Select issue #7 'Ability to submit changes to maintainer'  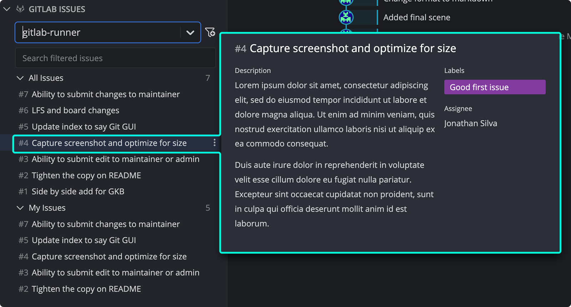(106, 94)
